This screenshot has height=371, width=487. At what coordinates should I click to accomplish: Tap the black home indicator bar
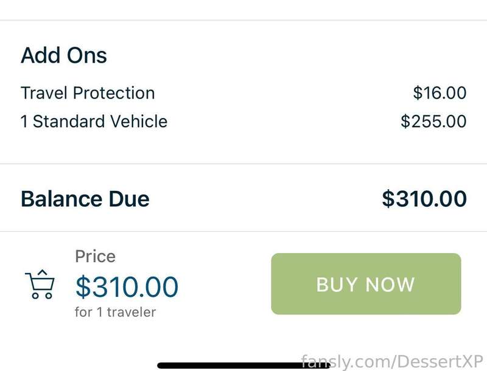coord(243,366)
